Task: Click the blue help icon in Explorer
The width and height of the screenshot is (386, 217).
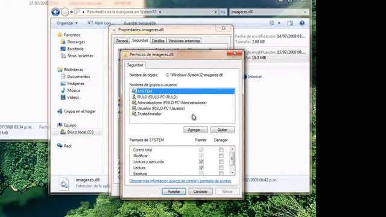Action: coord(302,23)
